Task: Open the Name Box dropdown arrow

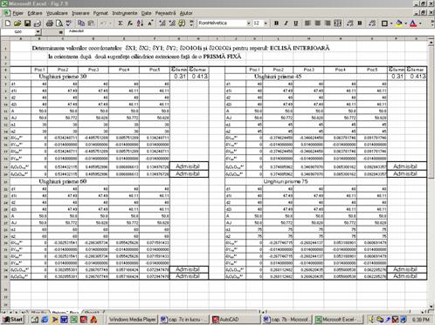Action: coord(38,31)
